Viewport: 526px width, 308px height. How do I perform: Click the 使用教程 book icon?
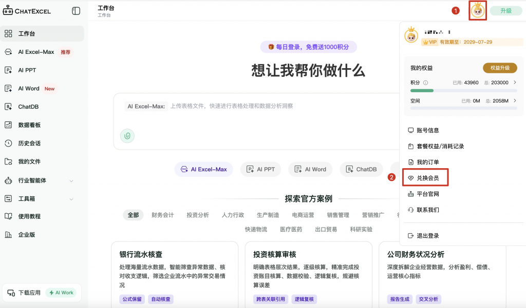pyautogui.click(x=8, y=216)
